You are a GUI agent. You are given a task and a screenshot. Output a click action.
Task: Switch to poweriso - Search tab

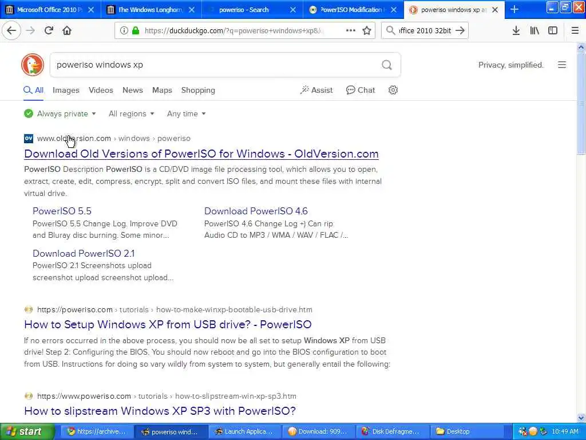click(x=244, y=10)
